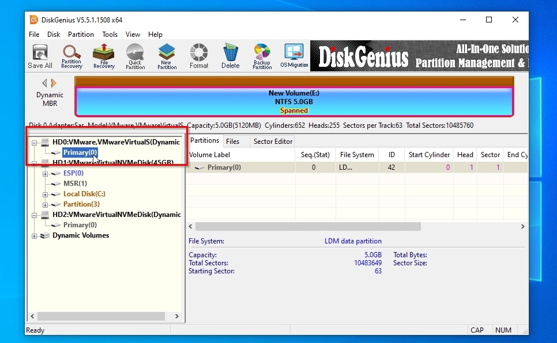Click the File System column header
This screenshot has width=557, height=343.
point(357,155)
